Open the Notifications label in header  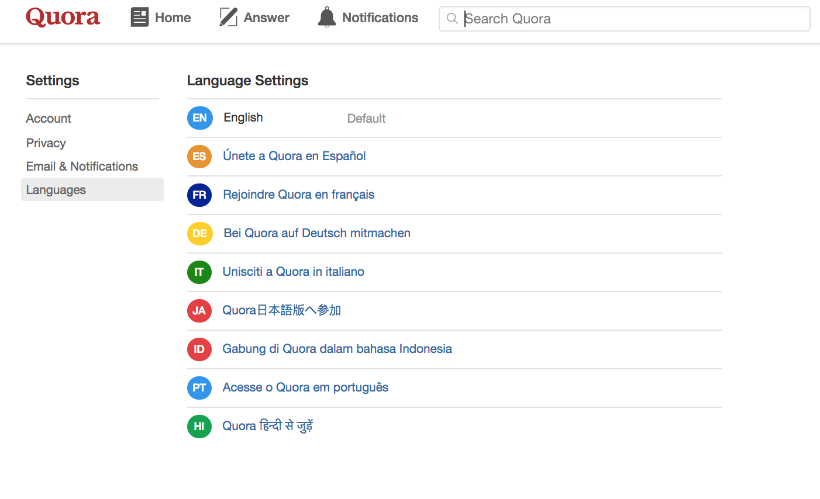[380, 18]
